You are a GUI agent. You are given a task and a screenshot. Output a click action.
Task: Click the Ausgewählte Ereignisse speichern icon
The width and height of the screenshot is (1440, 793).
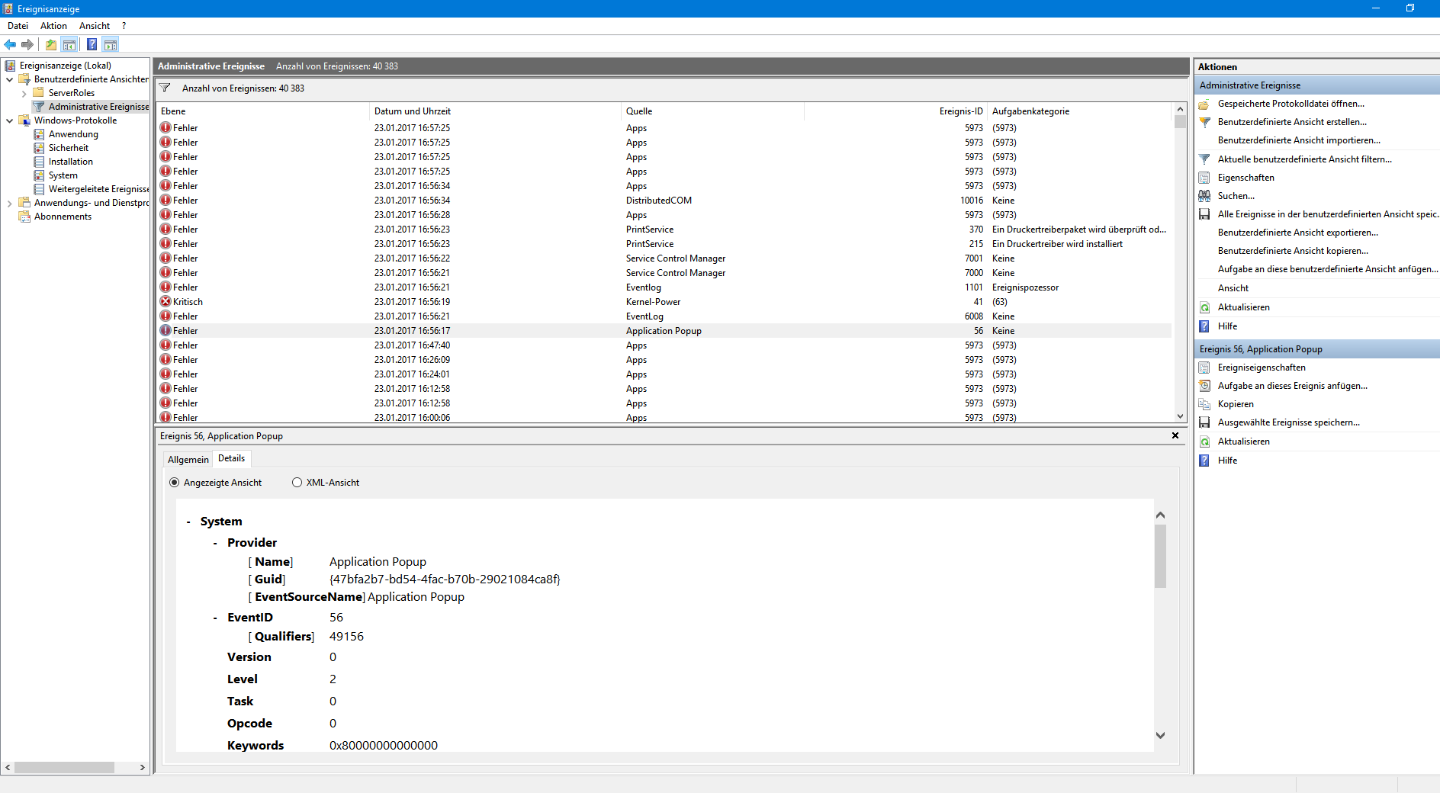(1204, 422)
